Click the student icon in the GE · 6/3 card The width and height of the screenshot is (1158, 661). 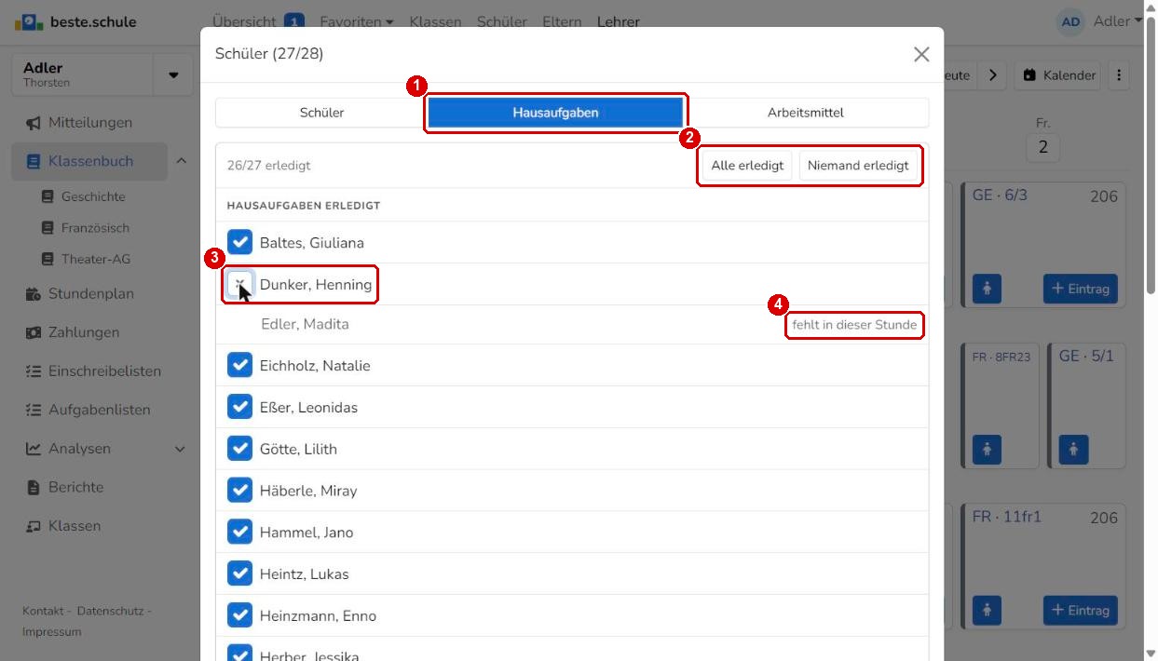[x=986, y=289]
